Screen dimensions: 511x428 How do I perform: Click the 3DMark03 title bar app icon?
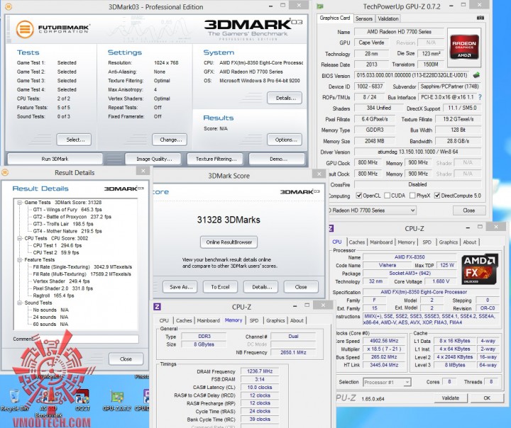(x=8, y=6)
